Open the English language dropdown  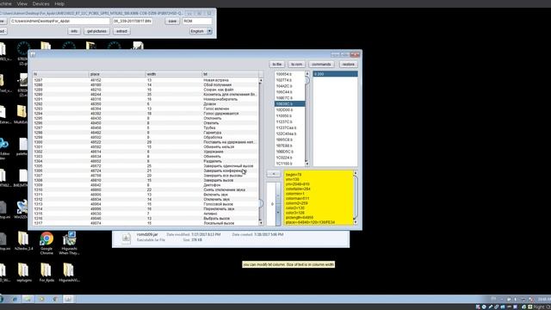[201, 31]
